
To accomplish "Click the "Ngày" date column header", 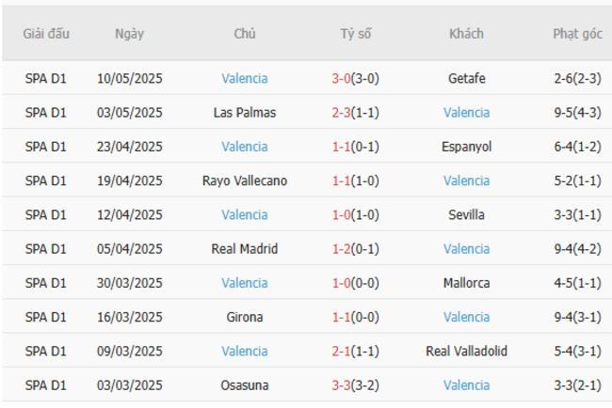I will 130,34.
